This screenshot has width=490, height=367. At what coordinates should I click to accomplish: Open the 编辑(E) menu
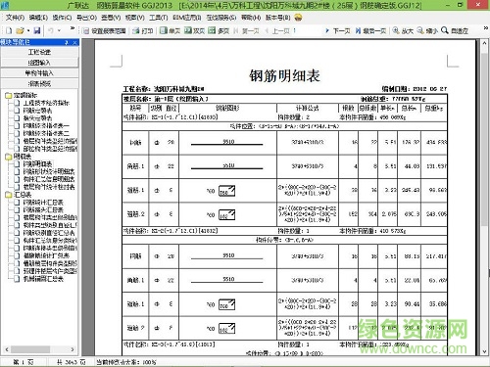[38, 18]
